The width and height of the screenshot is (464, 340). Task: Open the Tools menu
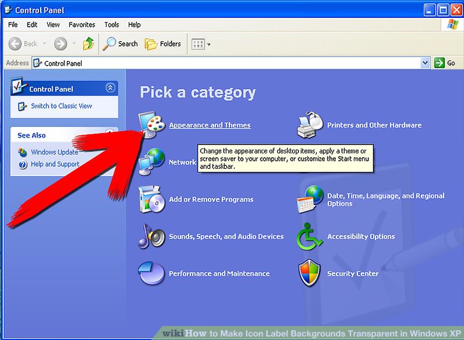(x=112, y=25)
